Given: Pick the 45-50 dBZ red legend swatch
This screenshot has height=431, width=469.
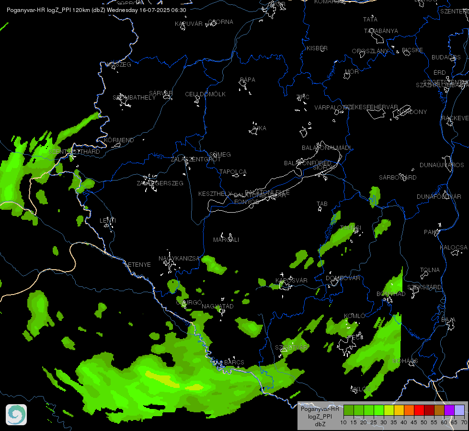Looking at the screenshot, I should click(419, 410).
